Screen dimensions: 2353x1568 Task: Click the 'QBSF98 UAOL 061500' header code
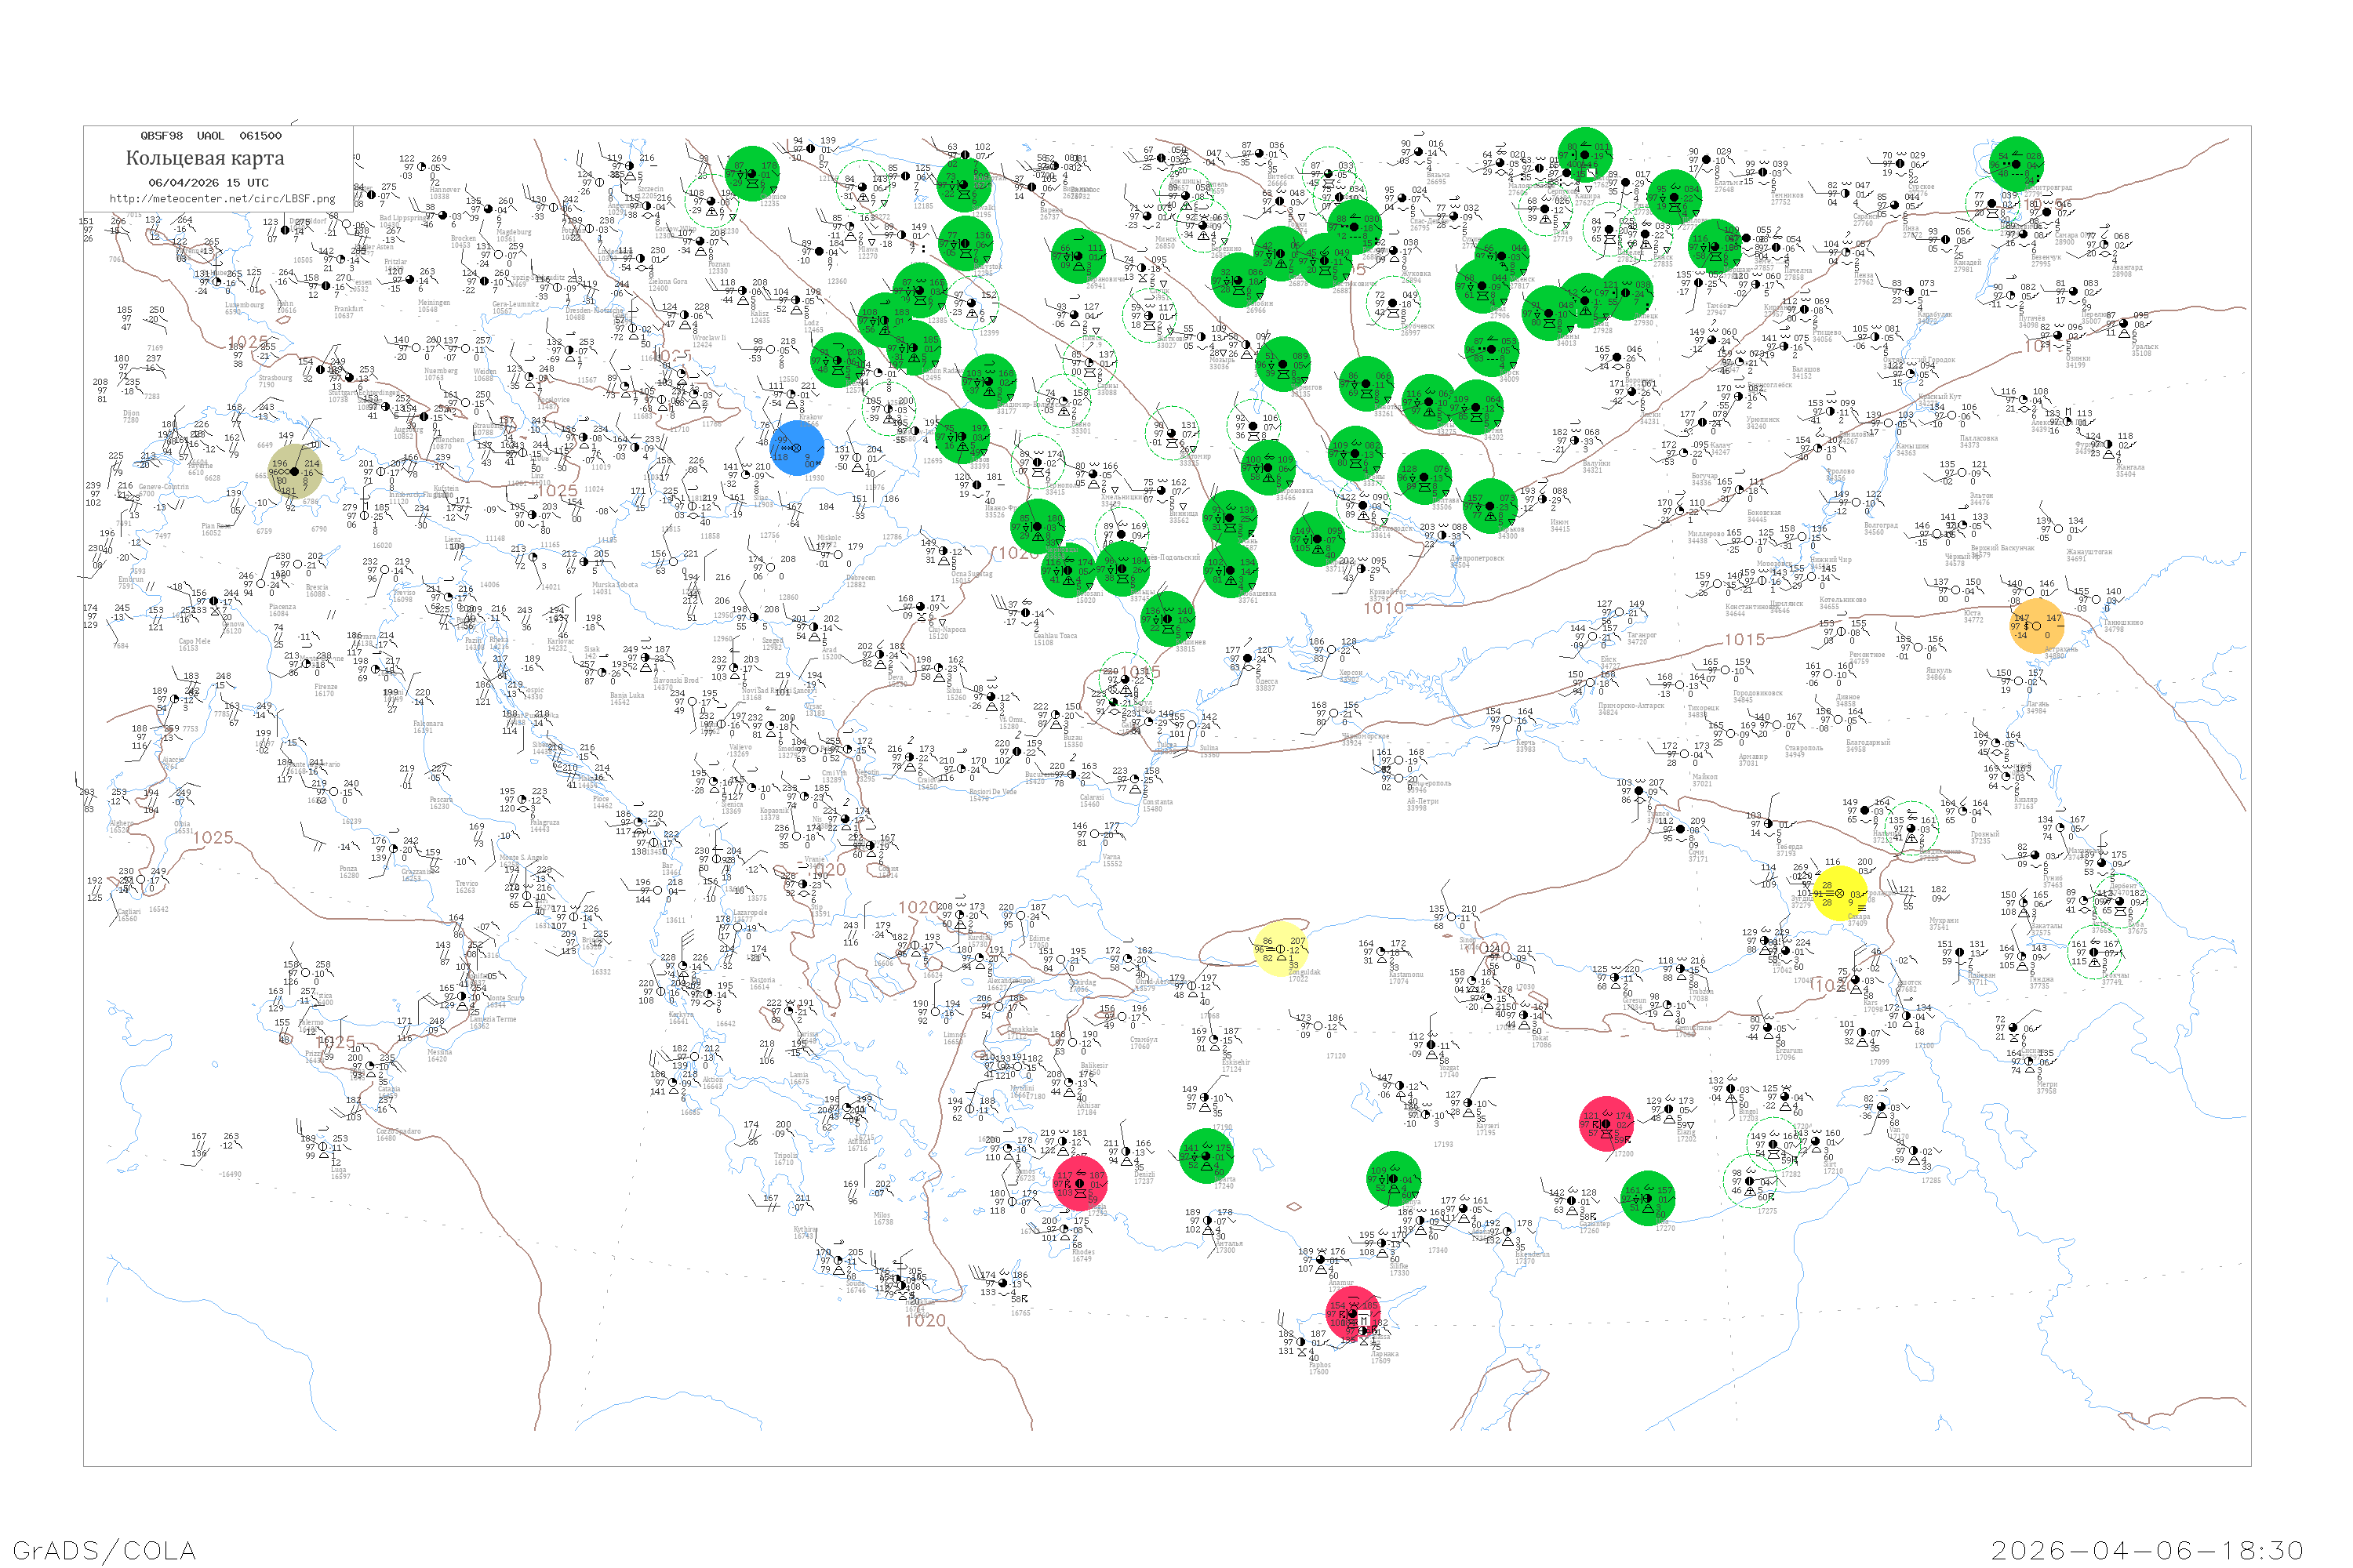(210, 136)
